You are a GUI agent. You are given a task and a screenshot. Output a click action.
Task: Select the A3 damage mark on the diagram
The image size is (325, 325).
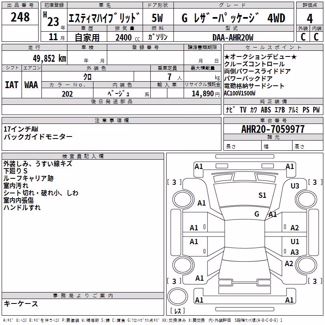[x=295, y=252]
